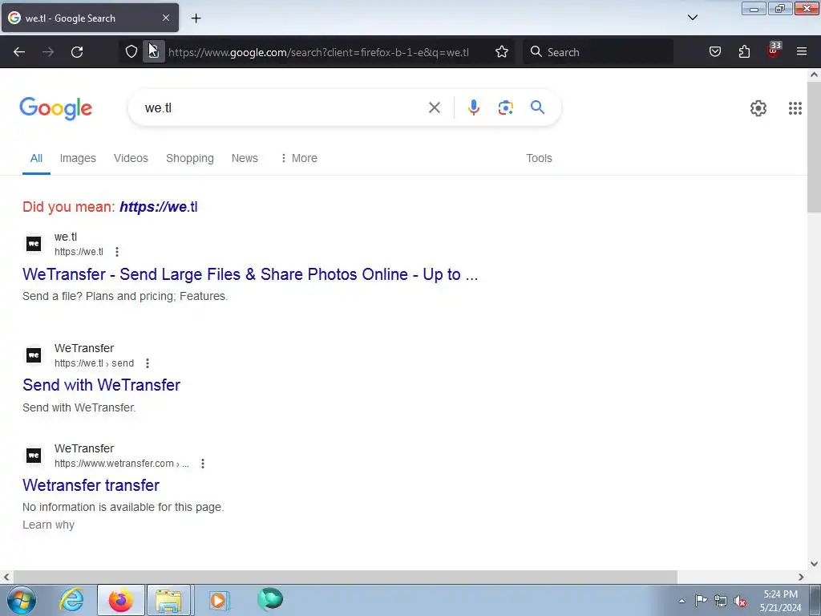Image resolution: width=821 pixels, height=616 pixels.
Task: Open Action Center flag tray icon
Action: 701,600
